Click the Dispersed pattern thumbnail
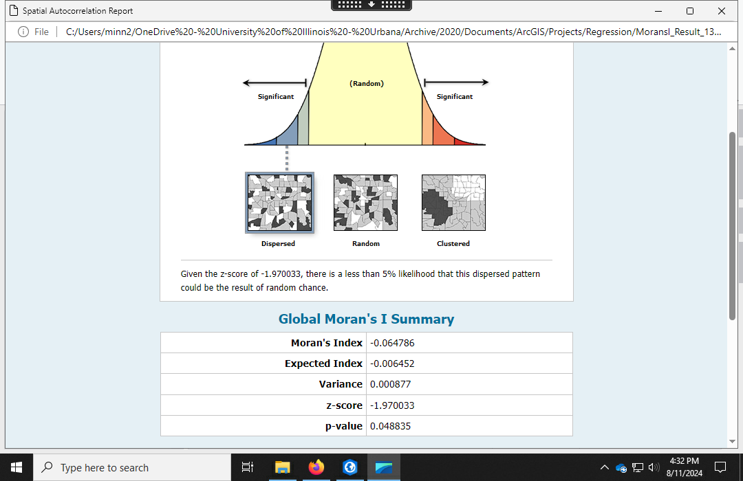This screenshot has width=743, height=481. point(279,203)
